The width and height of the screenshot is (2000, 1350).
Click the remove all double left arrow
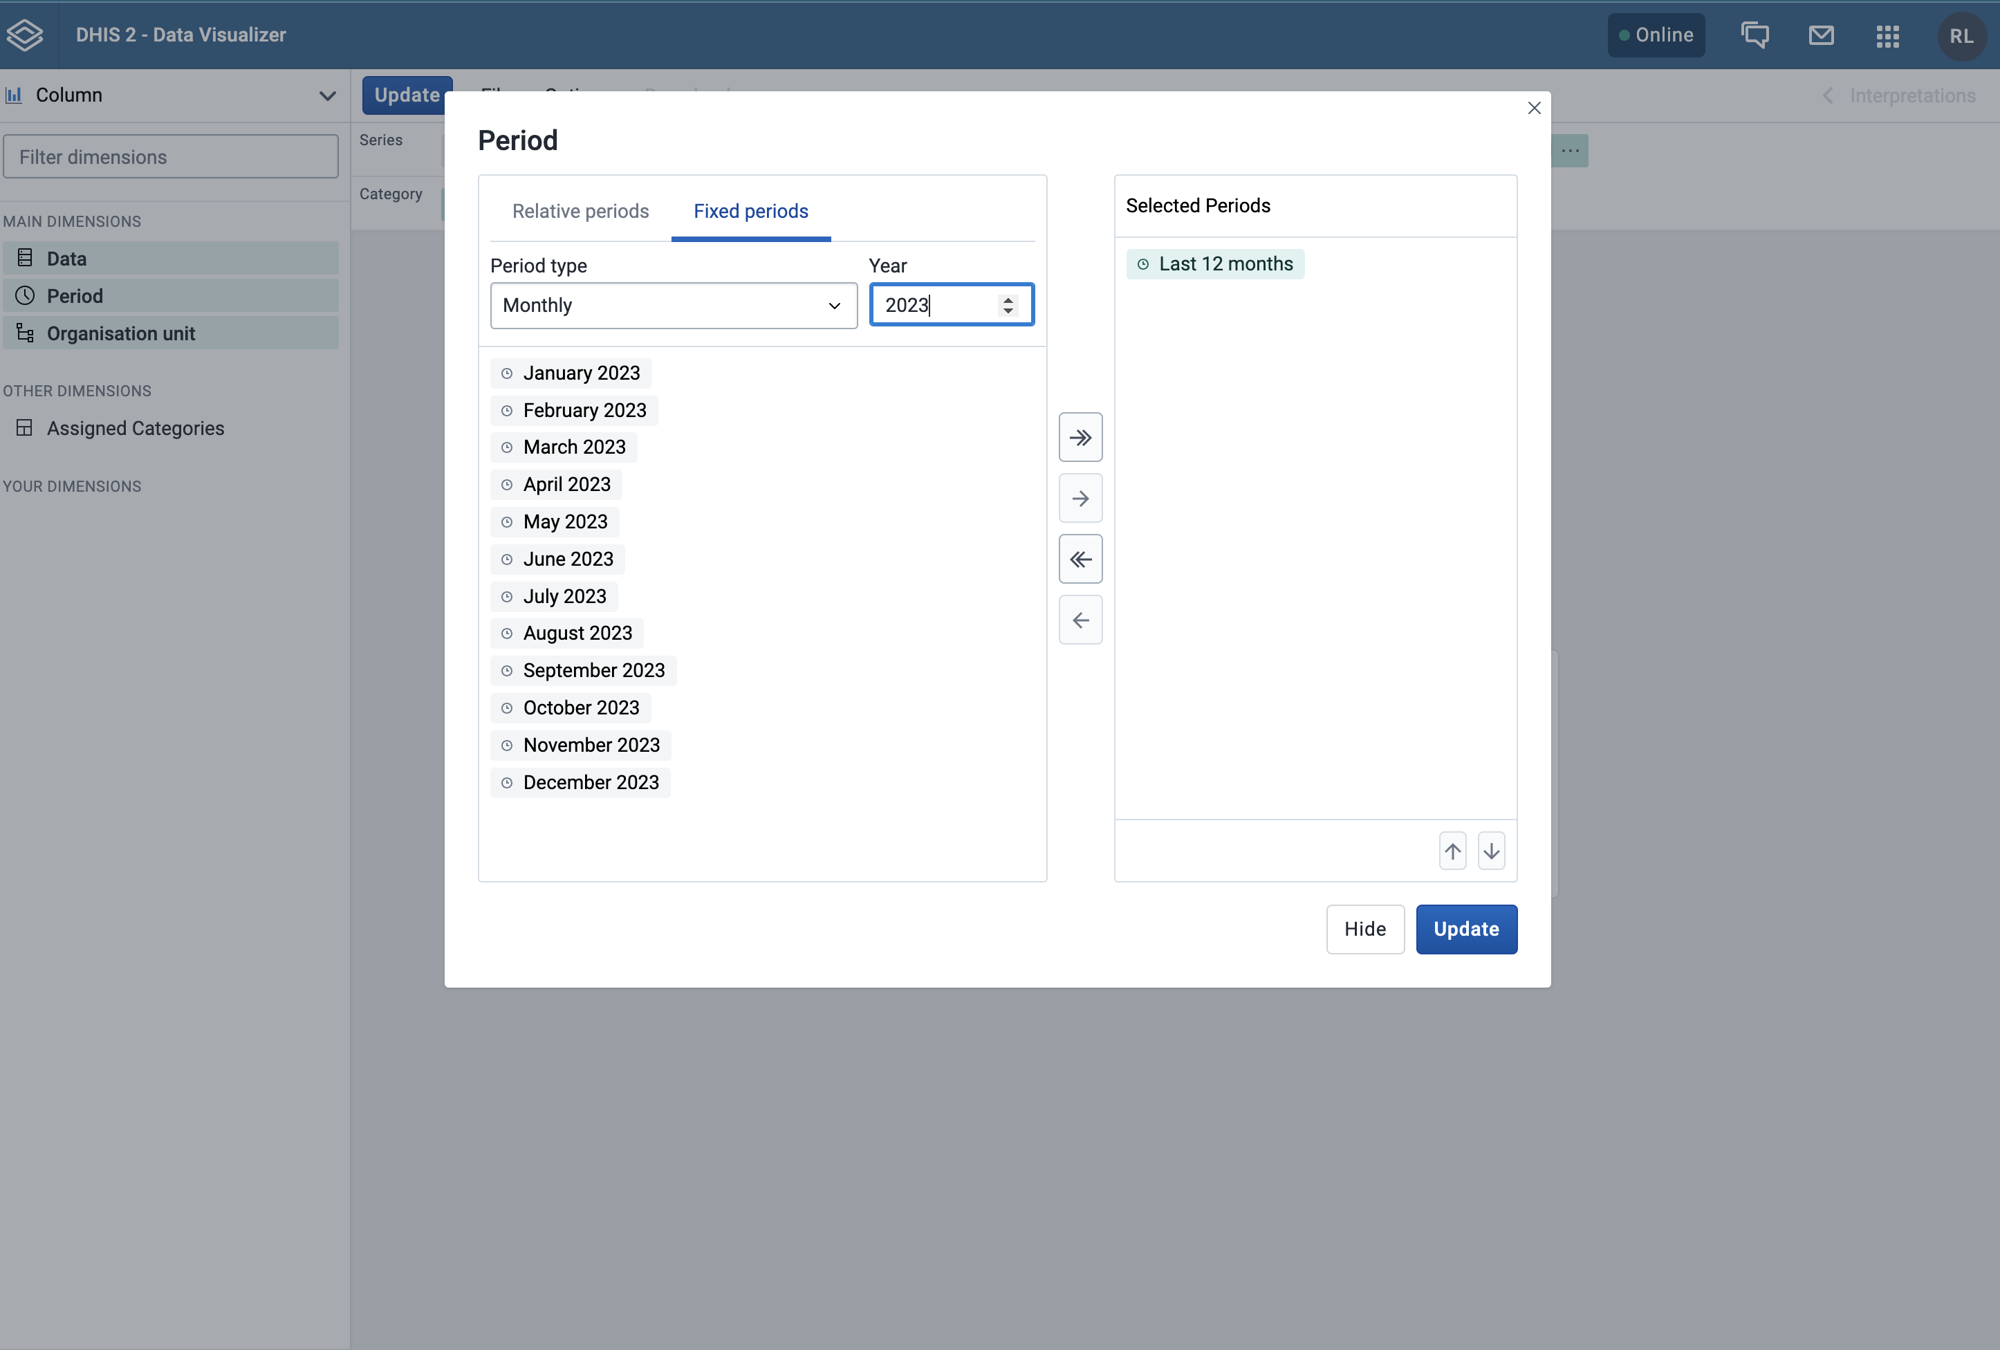(x=1080, y=560)
